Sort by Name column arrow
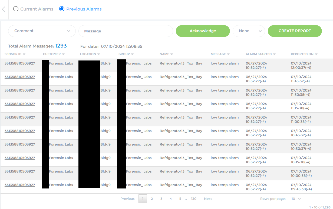Screen dimensions: 333x209 point(172,54)
